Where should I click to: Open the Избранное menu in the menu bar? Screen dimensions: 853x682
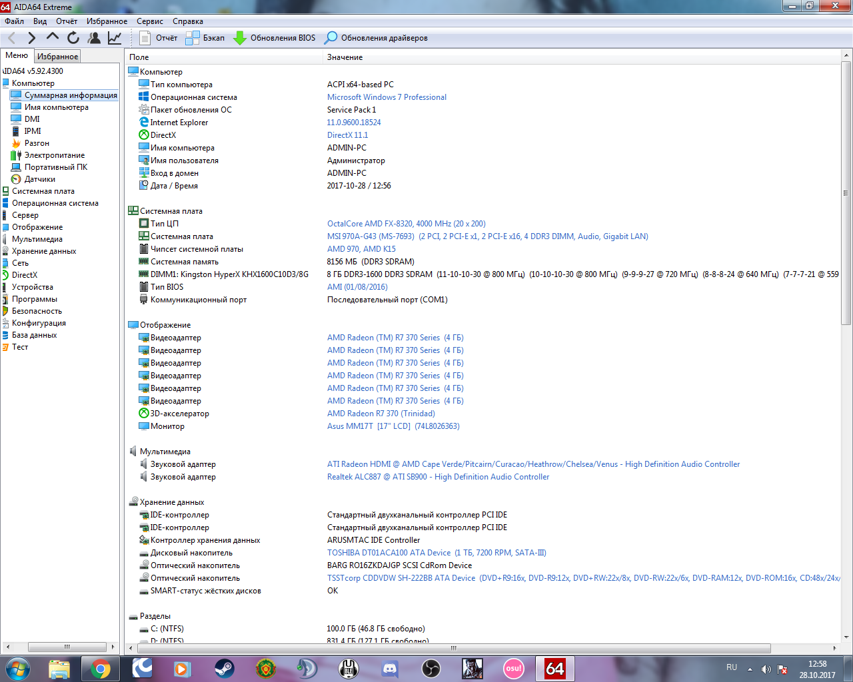coord(107,21)
